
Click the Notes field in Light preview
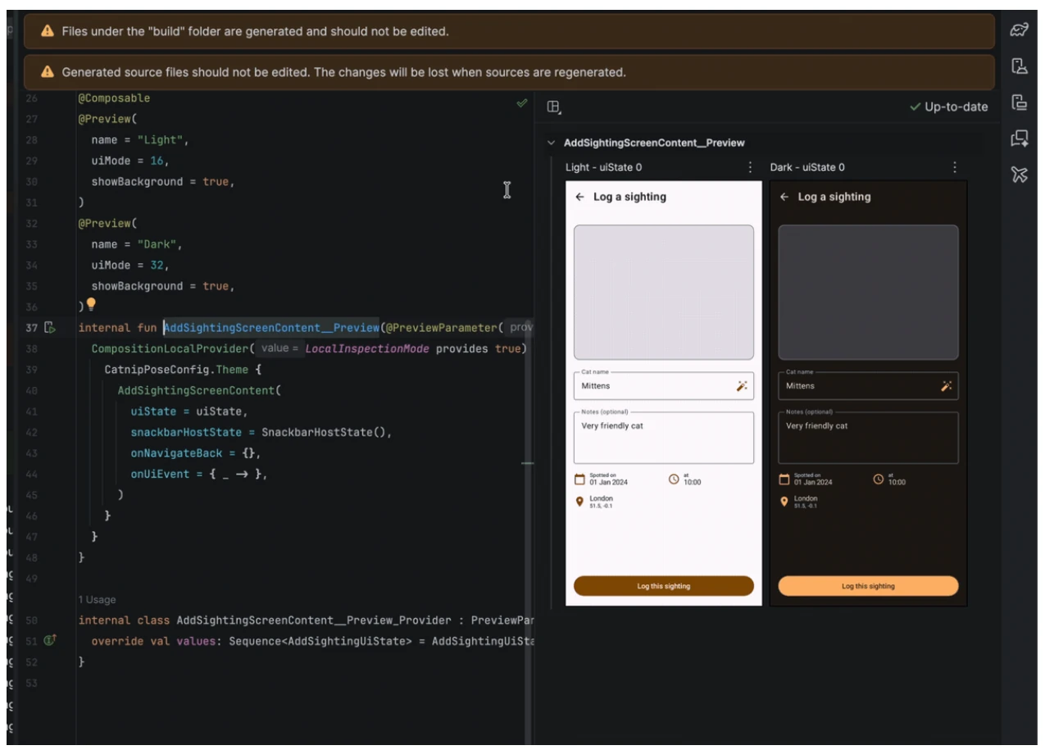coord(664,438)
